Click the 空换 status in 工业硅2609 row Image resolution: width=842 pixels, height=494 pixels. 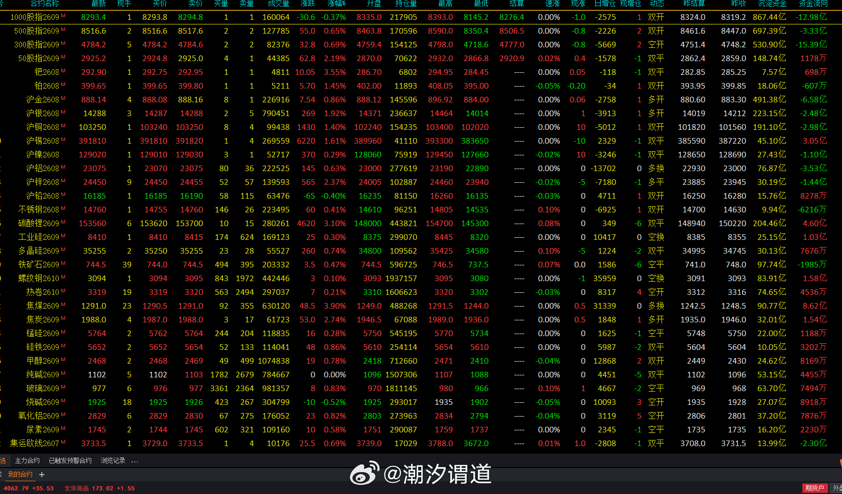tap(656, 237)
